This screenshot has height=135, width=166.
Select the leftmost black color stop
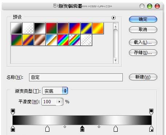pyautogui.click(x=13, y=129)
